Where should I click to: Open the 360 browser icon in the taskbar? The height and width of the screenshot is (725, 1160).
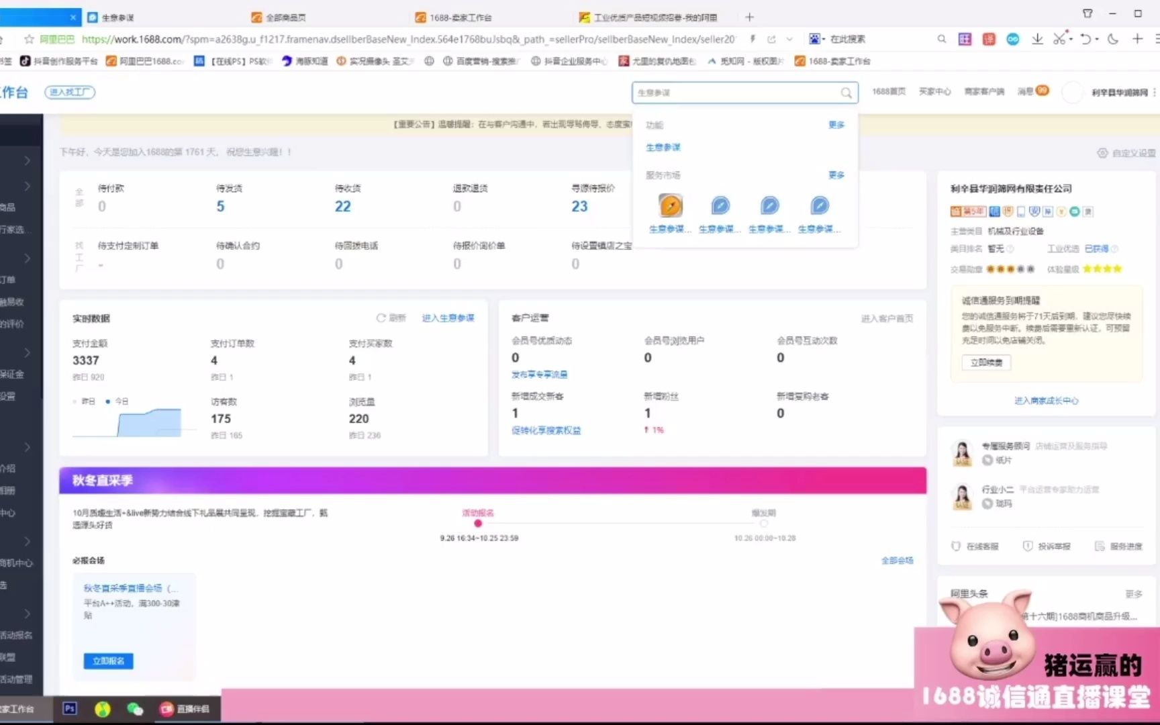102,708
